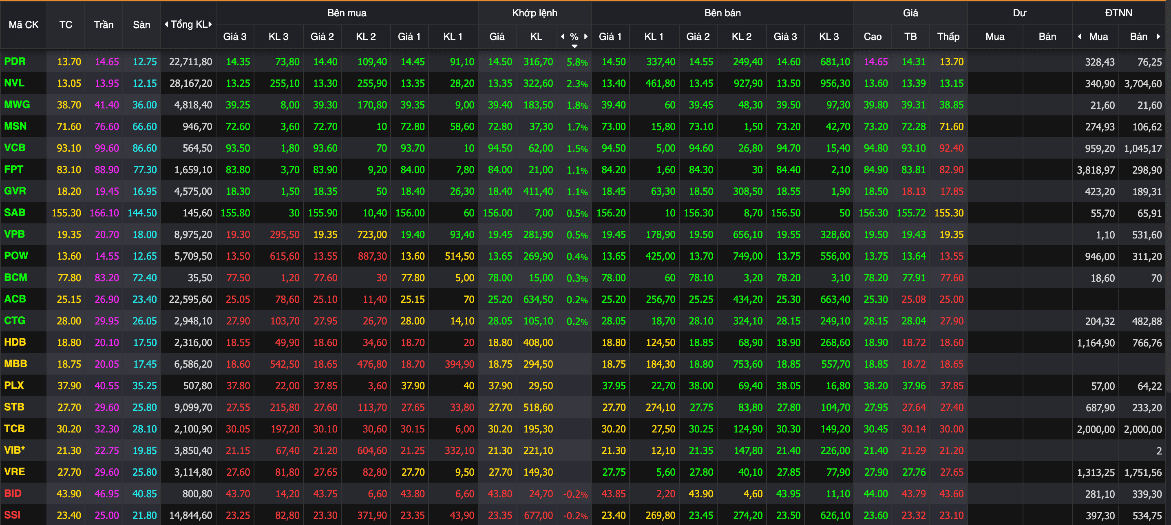
Task: Click MWG floor price 36.00
Action: (x=145, y=104)
